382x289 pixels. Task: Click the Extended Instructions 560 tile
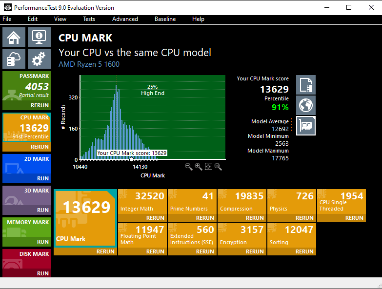click(x=192, y=235)
